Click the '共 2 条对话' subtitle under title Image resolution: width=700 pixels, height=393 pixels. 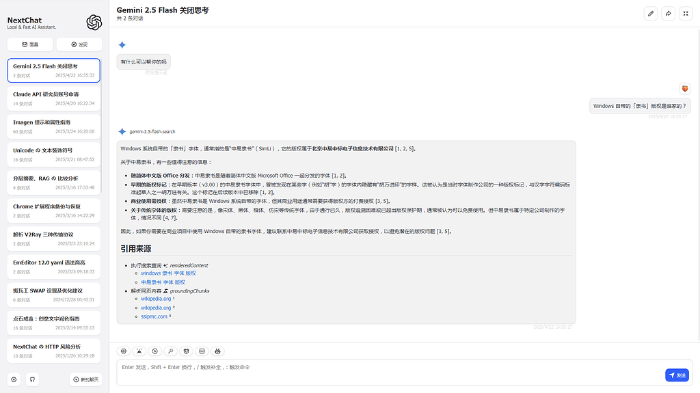click(x=129, y=18)
